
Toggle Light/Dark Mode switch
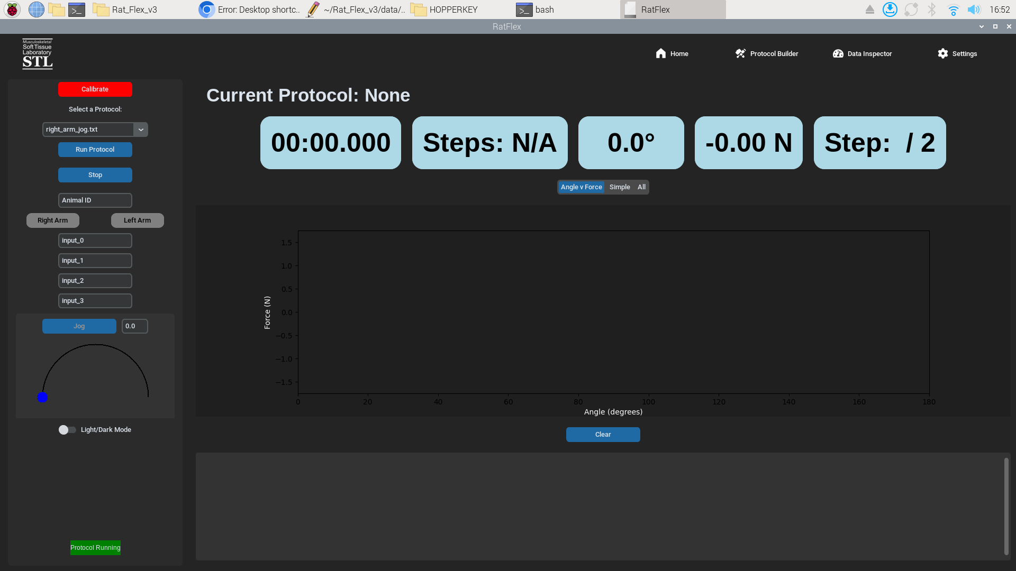coord(67,430)
